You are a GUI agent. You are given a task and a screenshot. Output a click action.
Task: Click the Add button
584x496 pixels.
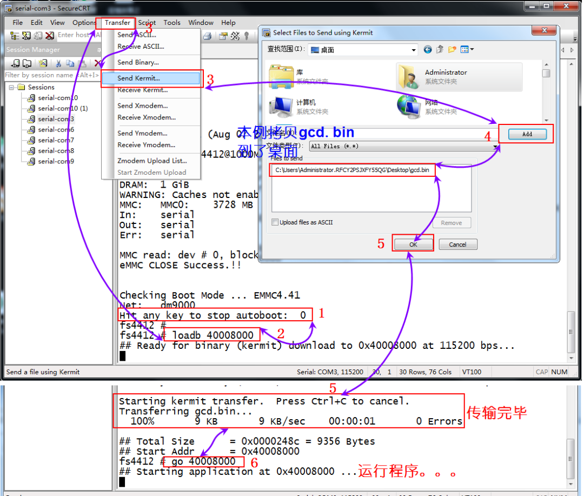[527, 134]
